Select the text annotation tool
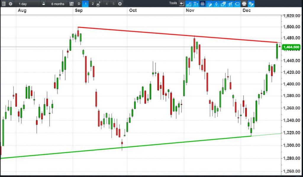 point(196,4)
